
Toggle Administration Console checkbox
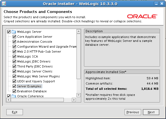coord(14,42)
